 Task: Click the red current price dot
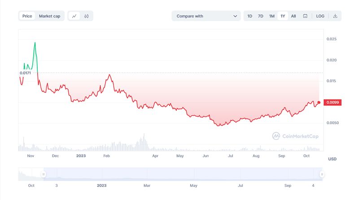point(319,102)
